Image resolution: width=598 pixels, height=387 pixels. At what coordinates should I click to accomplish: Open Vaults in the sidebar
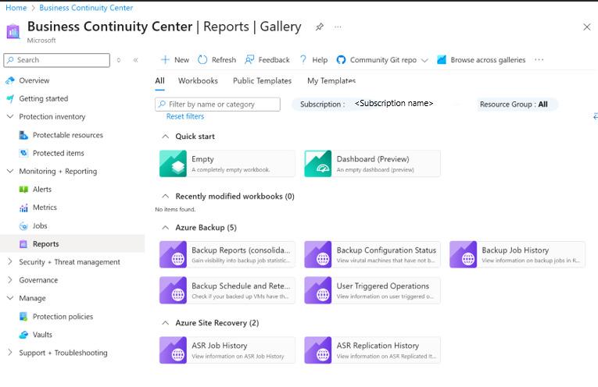point(42,335)
